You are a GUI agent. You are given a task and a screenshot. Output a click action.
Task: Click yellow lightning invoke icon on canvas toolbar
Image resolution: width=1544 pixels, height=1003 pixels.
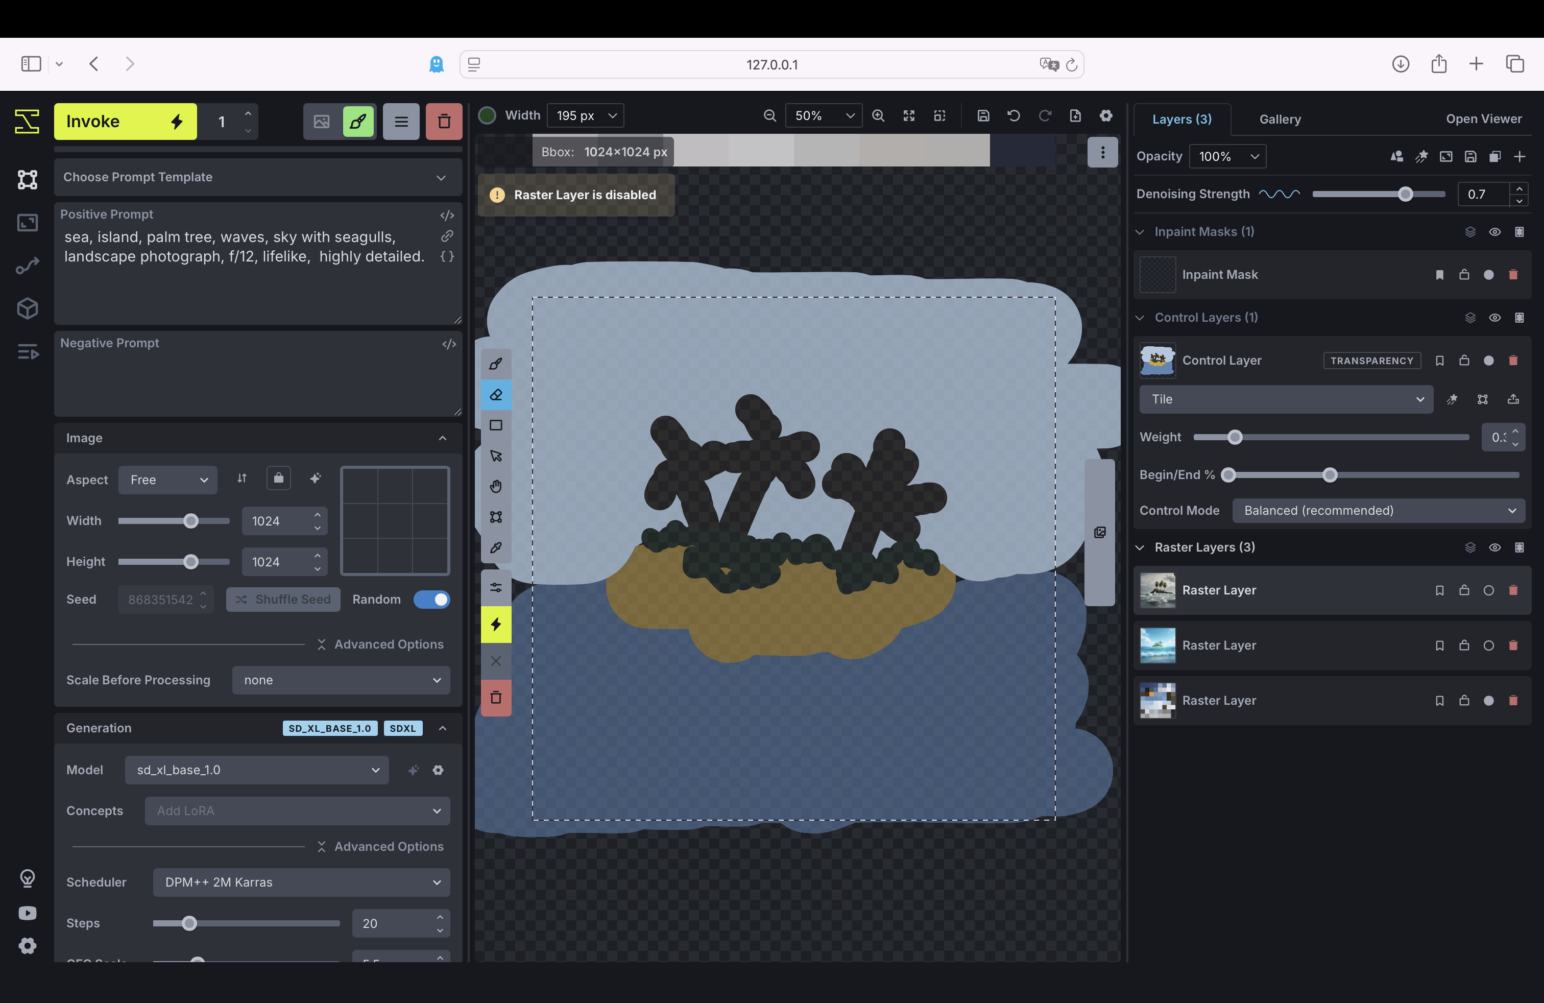tap(496, 624)
